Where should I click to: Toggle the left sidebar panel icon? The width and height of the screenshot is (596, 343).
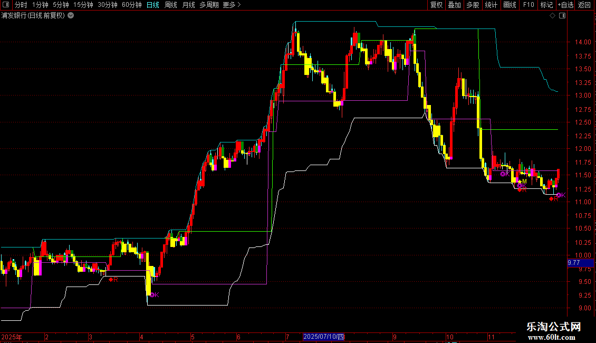pyautogui.click(x=6, y=5)
